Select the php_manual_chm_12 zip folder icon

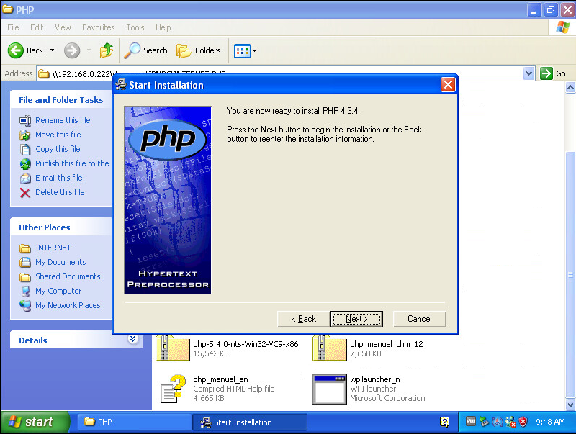329,348
